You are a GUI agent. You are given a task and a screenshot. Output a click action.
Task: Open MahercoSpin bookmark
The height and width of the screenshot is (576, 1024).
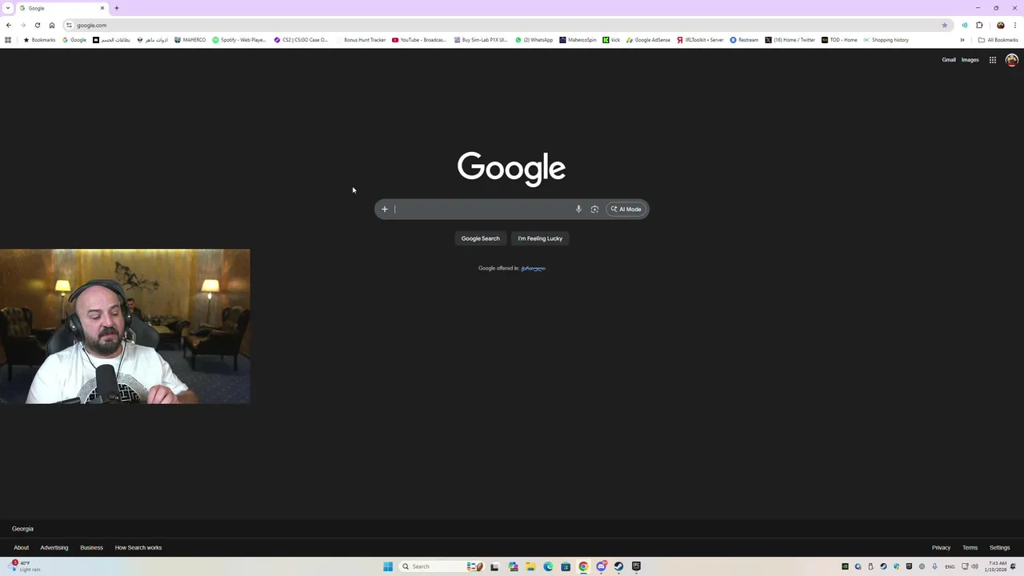pyautogui.click(x=578, y=40)
